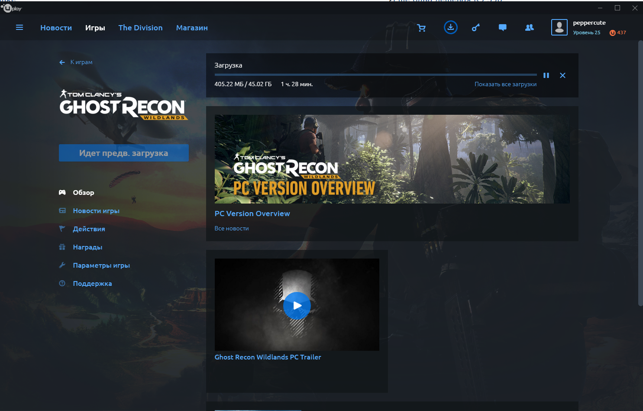Image resolution: width=643 pixels, height=411 pixels.
Task: Open the downloads manager icon
Action: (x=451, y=27)
